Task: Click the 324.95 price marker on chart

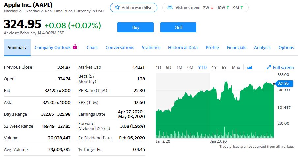Action: [283, 83]
